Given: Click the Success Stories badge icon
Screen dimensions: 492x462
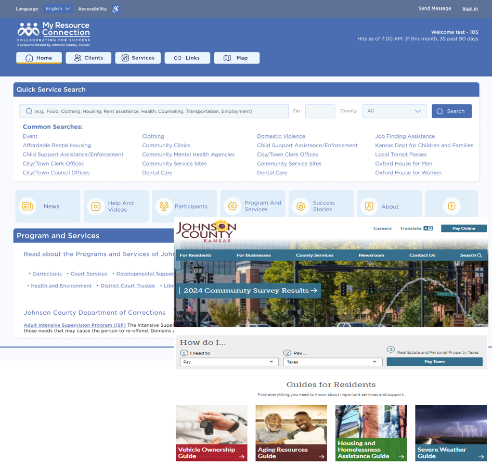Looking at the screenshot, I should coord(301,207).
